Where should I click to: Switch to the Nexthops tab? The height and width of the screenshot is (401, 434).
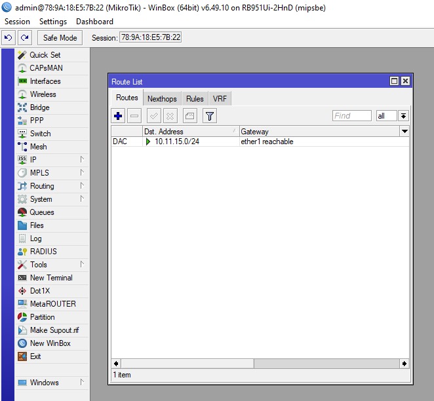click(162, 99)
